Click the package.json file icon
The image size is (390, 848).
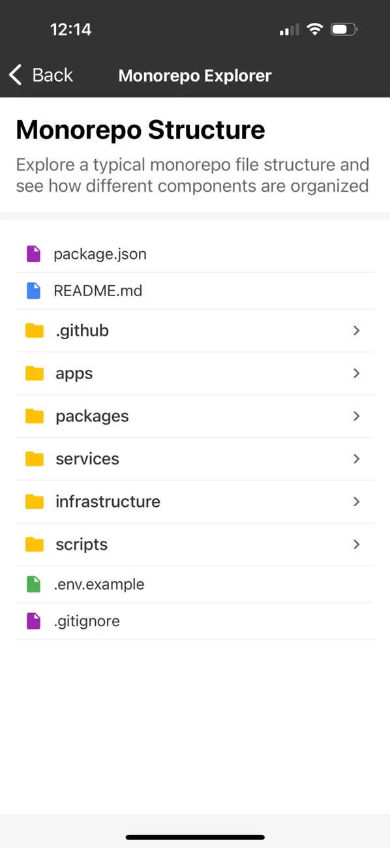[x=33, y=254]
